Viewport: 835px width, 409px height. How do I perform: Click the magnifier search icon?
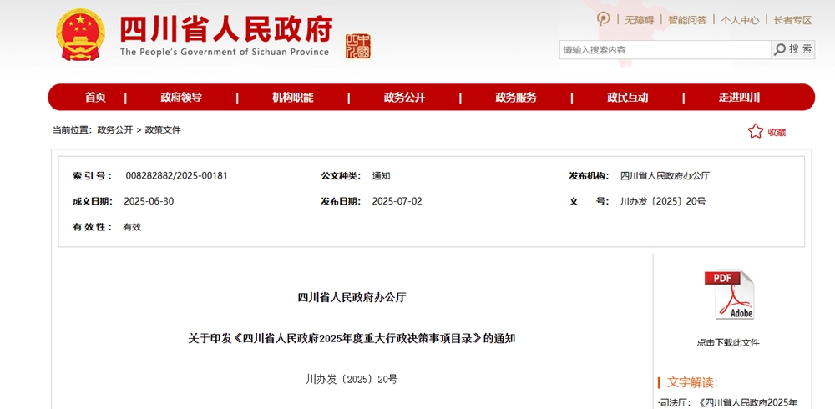click(x=780, y=50)
